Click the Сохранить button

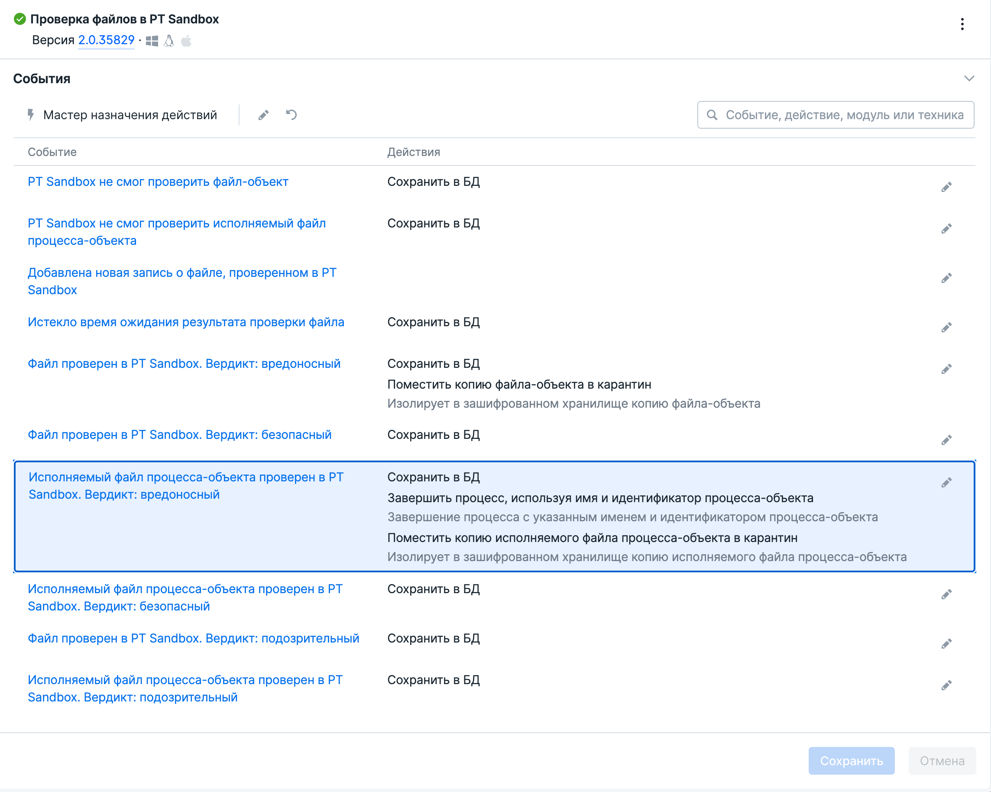pos(851,761)
